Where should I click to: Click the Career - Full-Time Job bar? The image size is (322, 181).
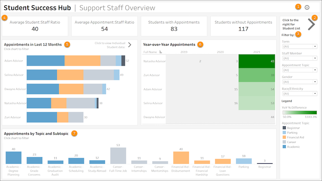[x=118, y=156]
